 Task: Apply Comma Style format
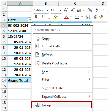(x=96, y=10)
